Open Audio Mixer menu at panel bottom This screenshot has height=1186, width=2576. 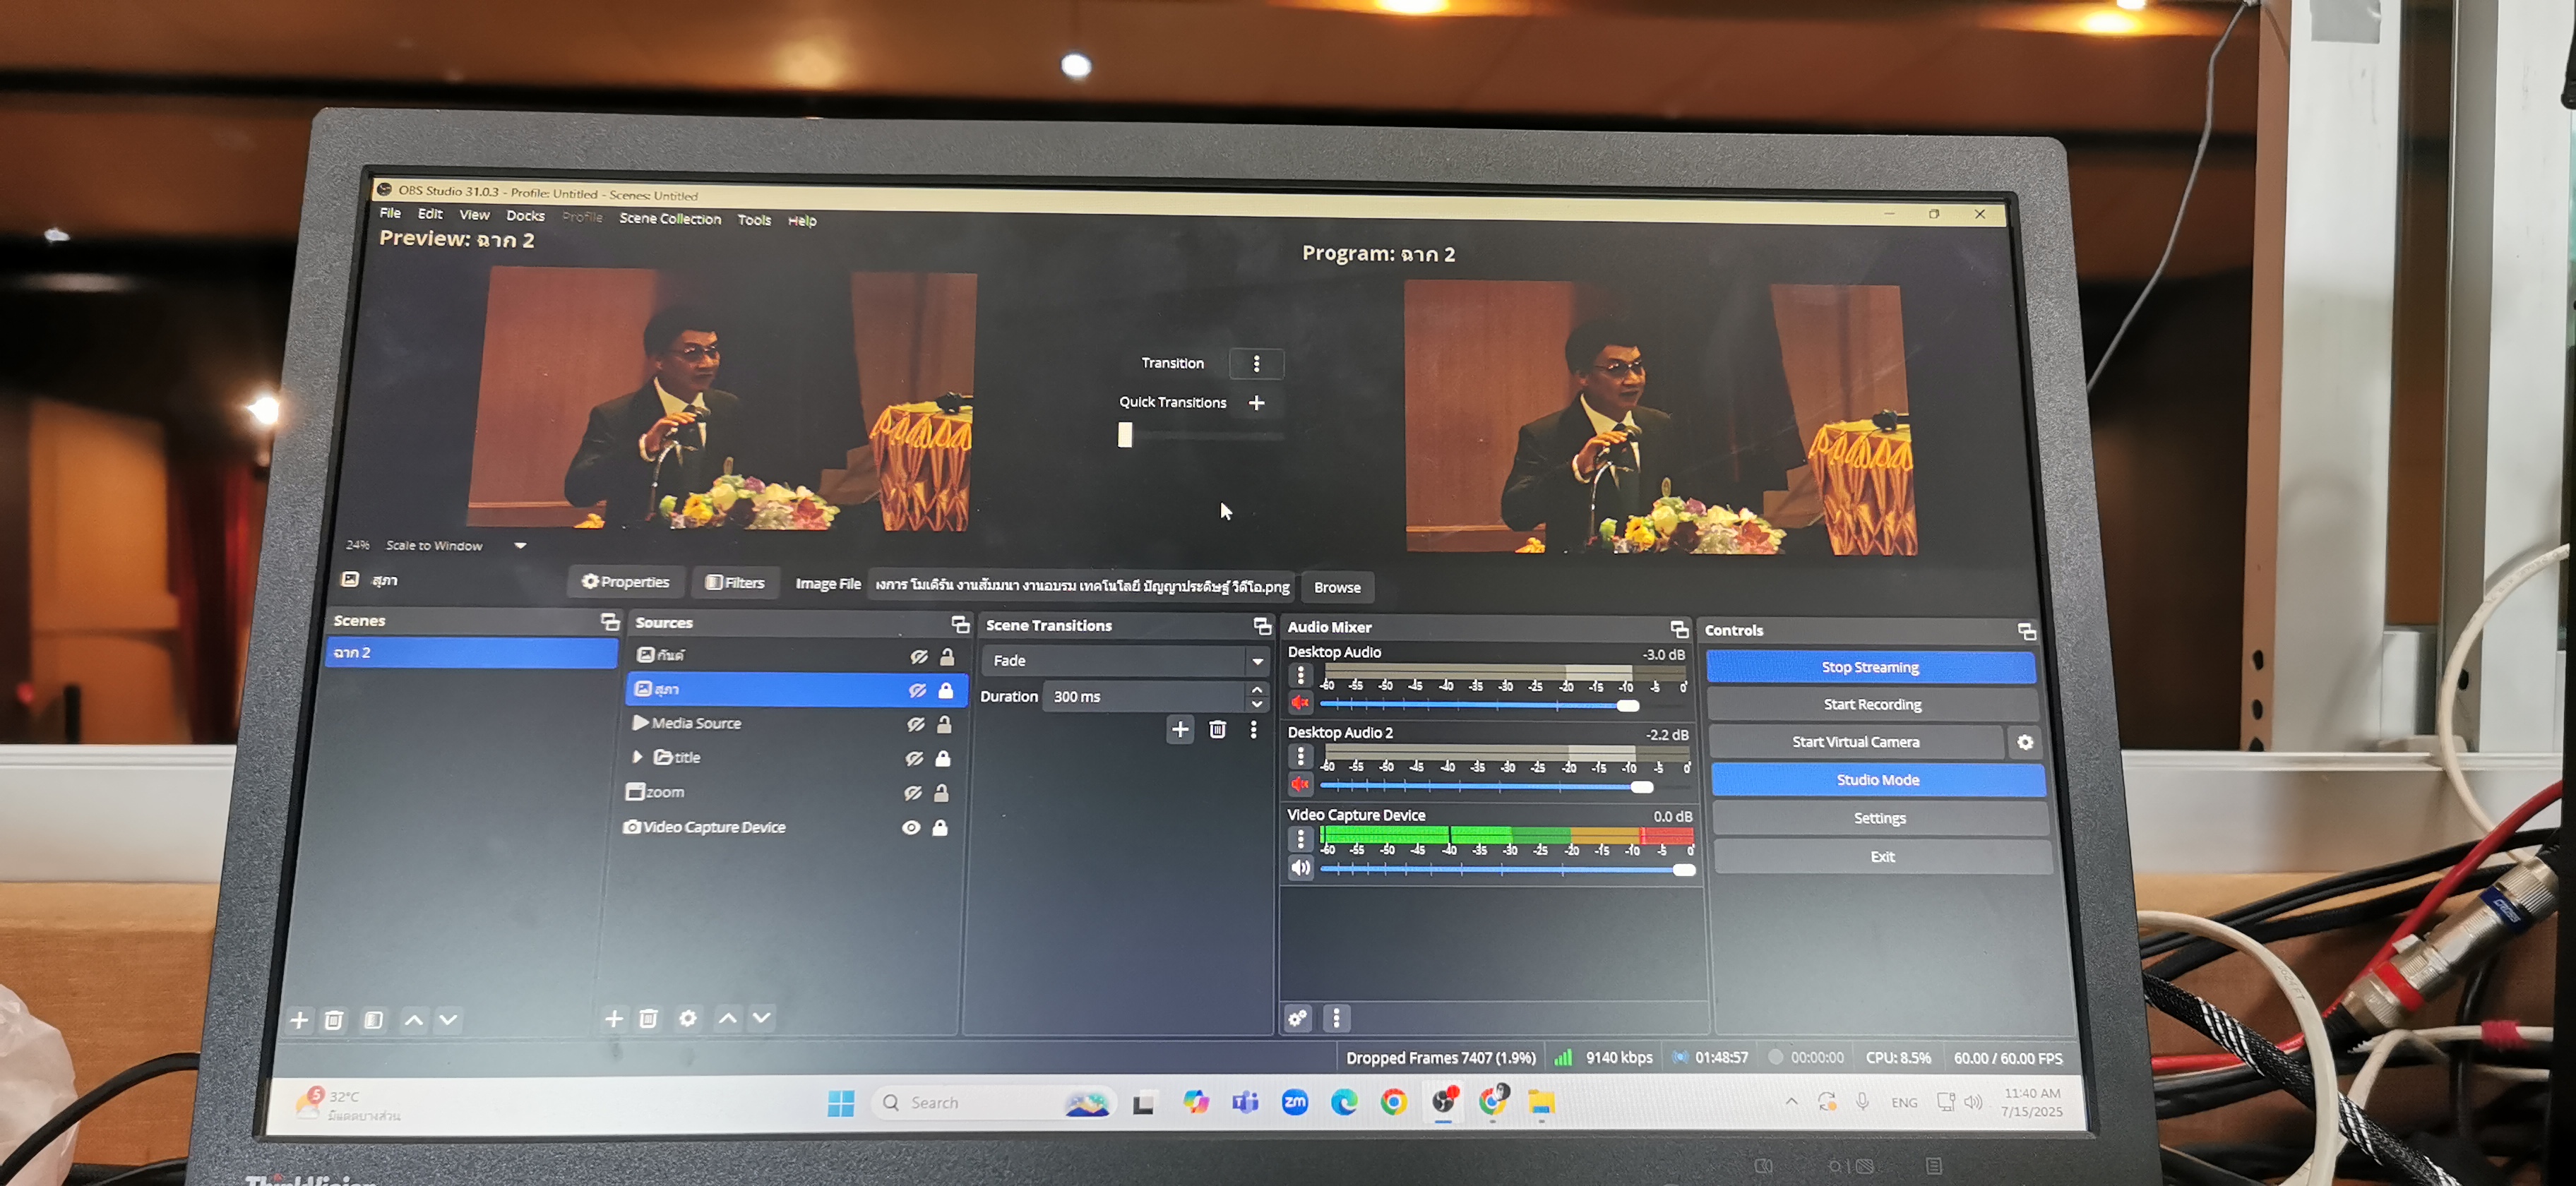coord(1336,1019)
